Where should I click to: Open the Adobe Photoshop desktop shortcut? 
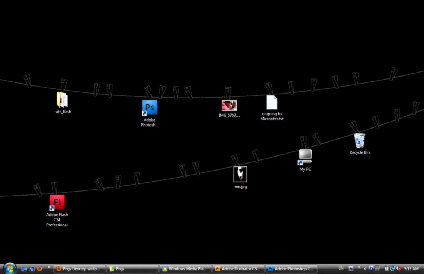point(149,107)
